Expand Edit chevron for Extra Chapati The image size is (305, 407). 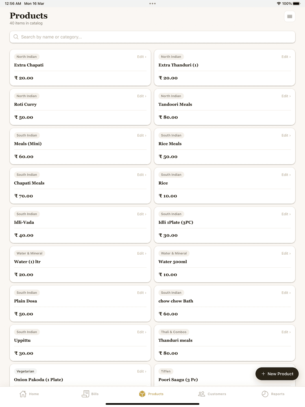pos(146,57)
